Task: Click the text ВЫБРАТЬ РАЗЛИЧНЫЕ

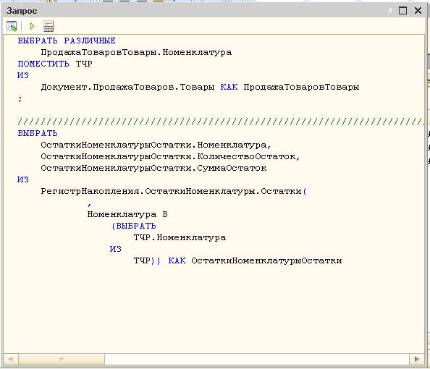Action: [x=67, y=41]
